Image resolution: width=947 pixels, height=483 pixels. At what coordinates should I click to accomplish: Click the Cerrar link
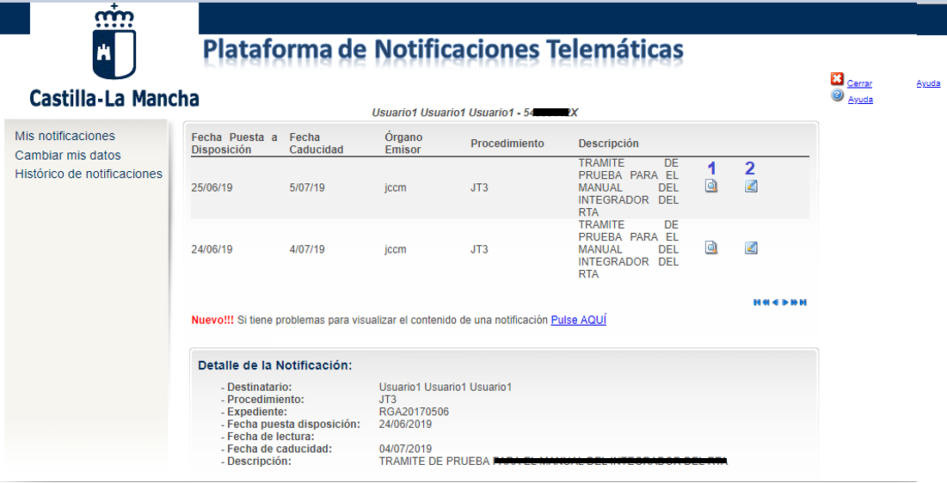pyautogui.click(x=859, y=83)
